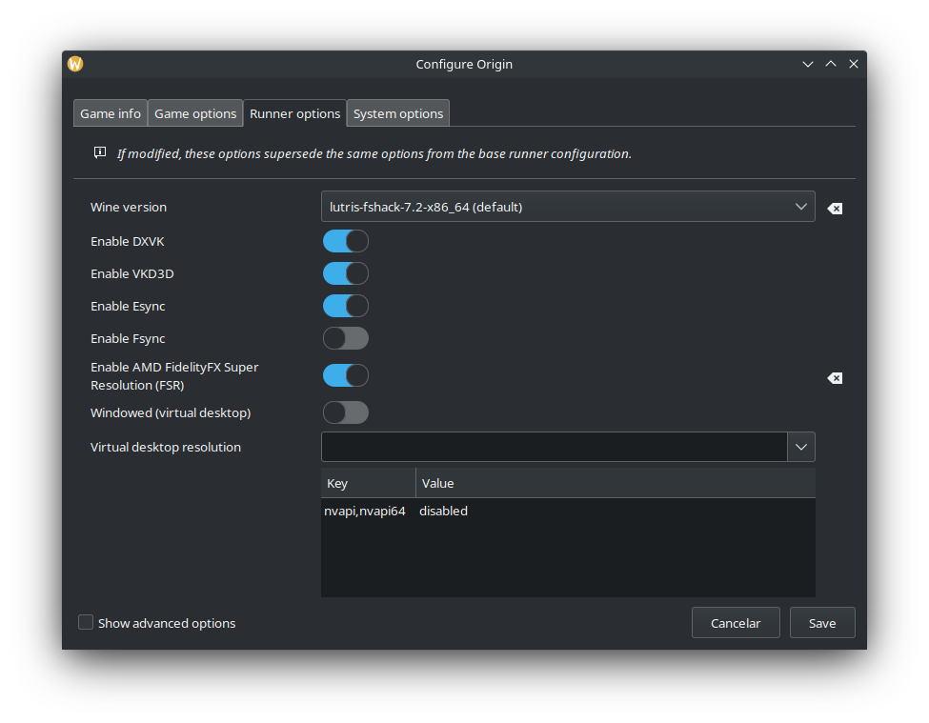
Task: Open the Wine version dropdown
Action: 568,207
